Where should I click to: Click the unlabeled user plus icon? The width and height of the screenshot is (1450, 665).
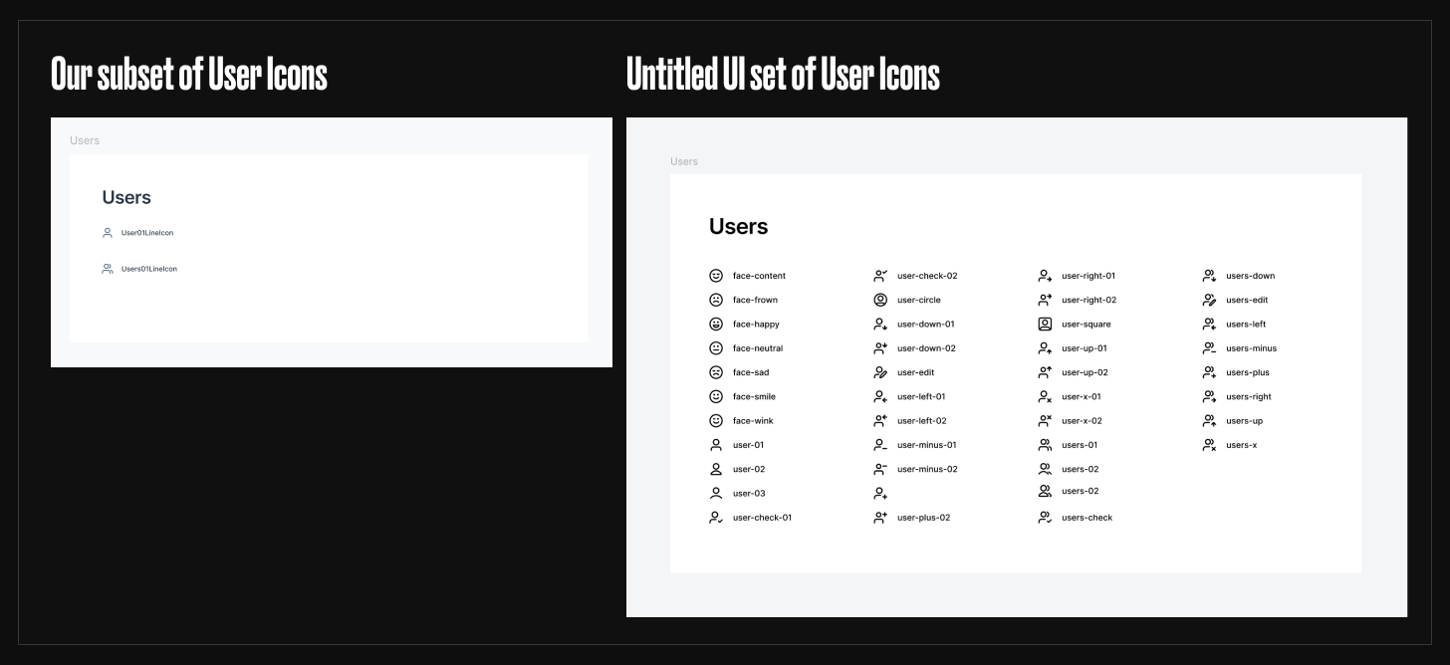pos(880,493)
